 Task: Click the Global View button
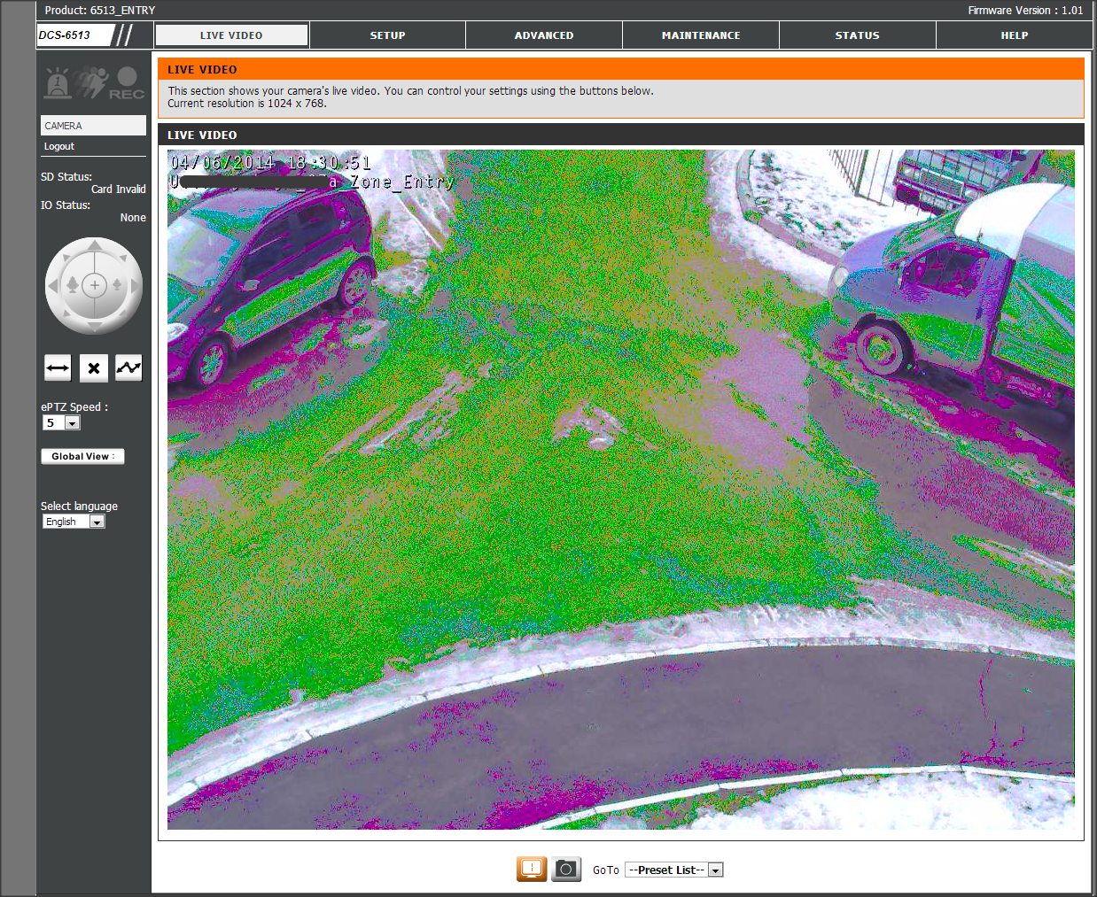tap(82, 457)
